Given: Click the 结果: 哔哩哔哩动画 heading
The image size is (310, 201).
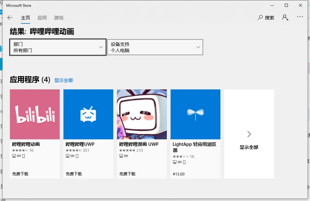Looking at the screenshot, I should 42,32.
